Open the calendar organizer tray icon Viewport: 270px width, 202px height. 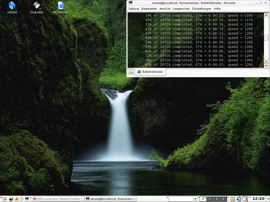point(245,199)
